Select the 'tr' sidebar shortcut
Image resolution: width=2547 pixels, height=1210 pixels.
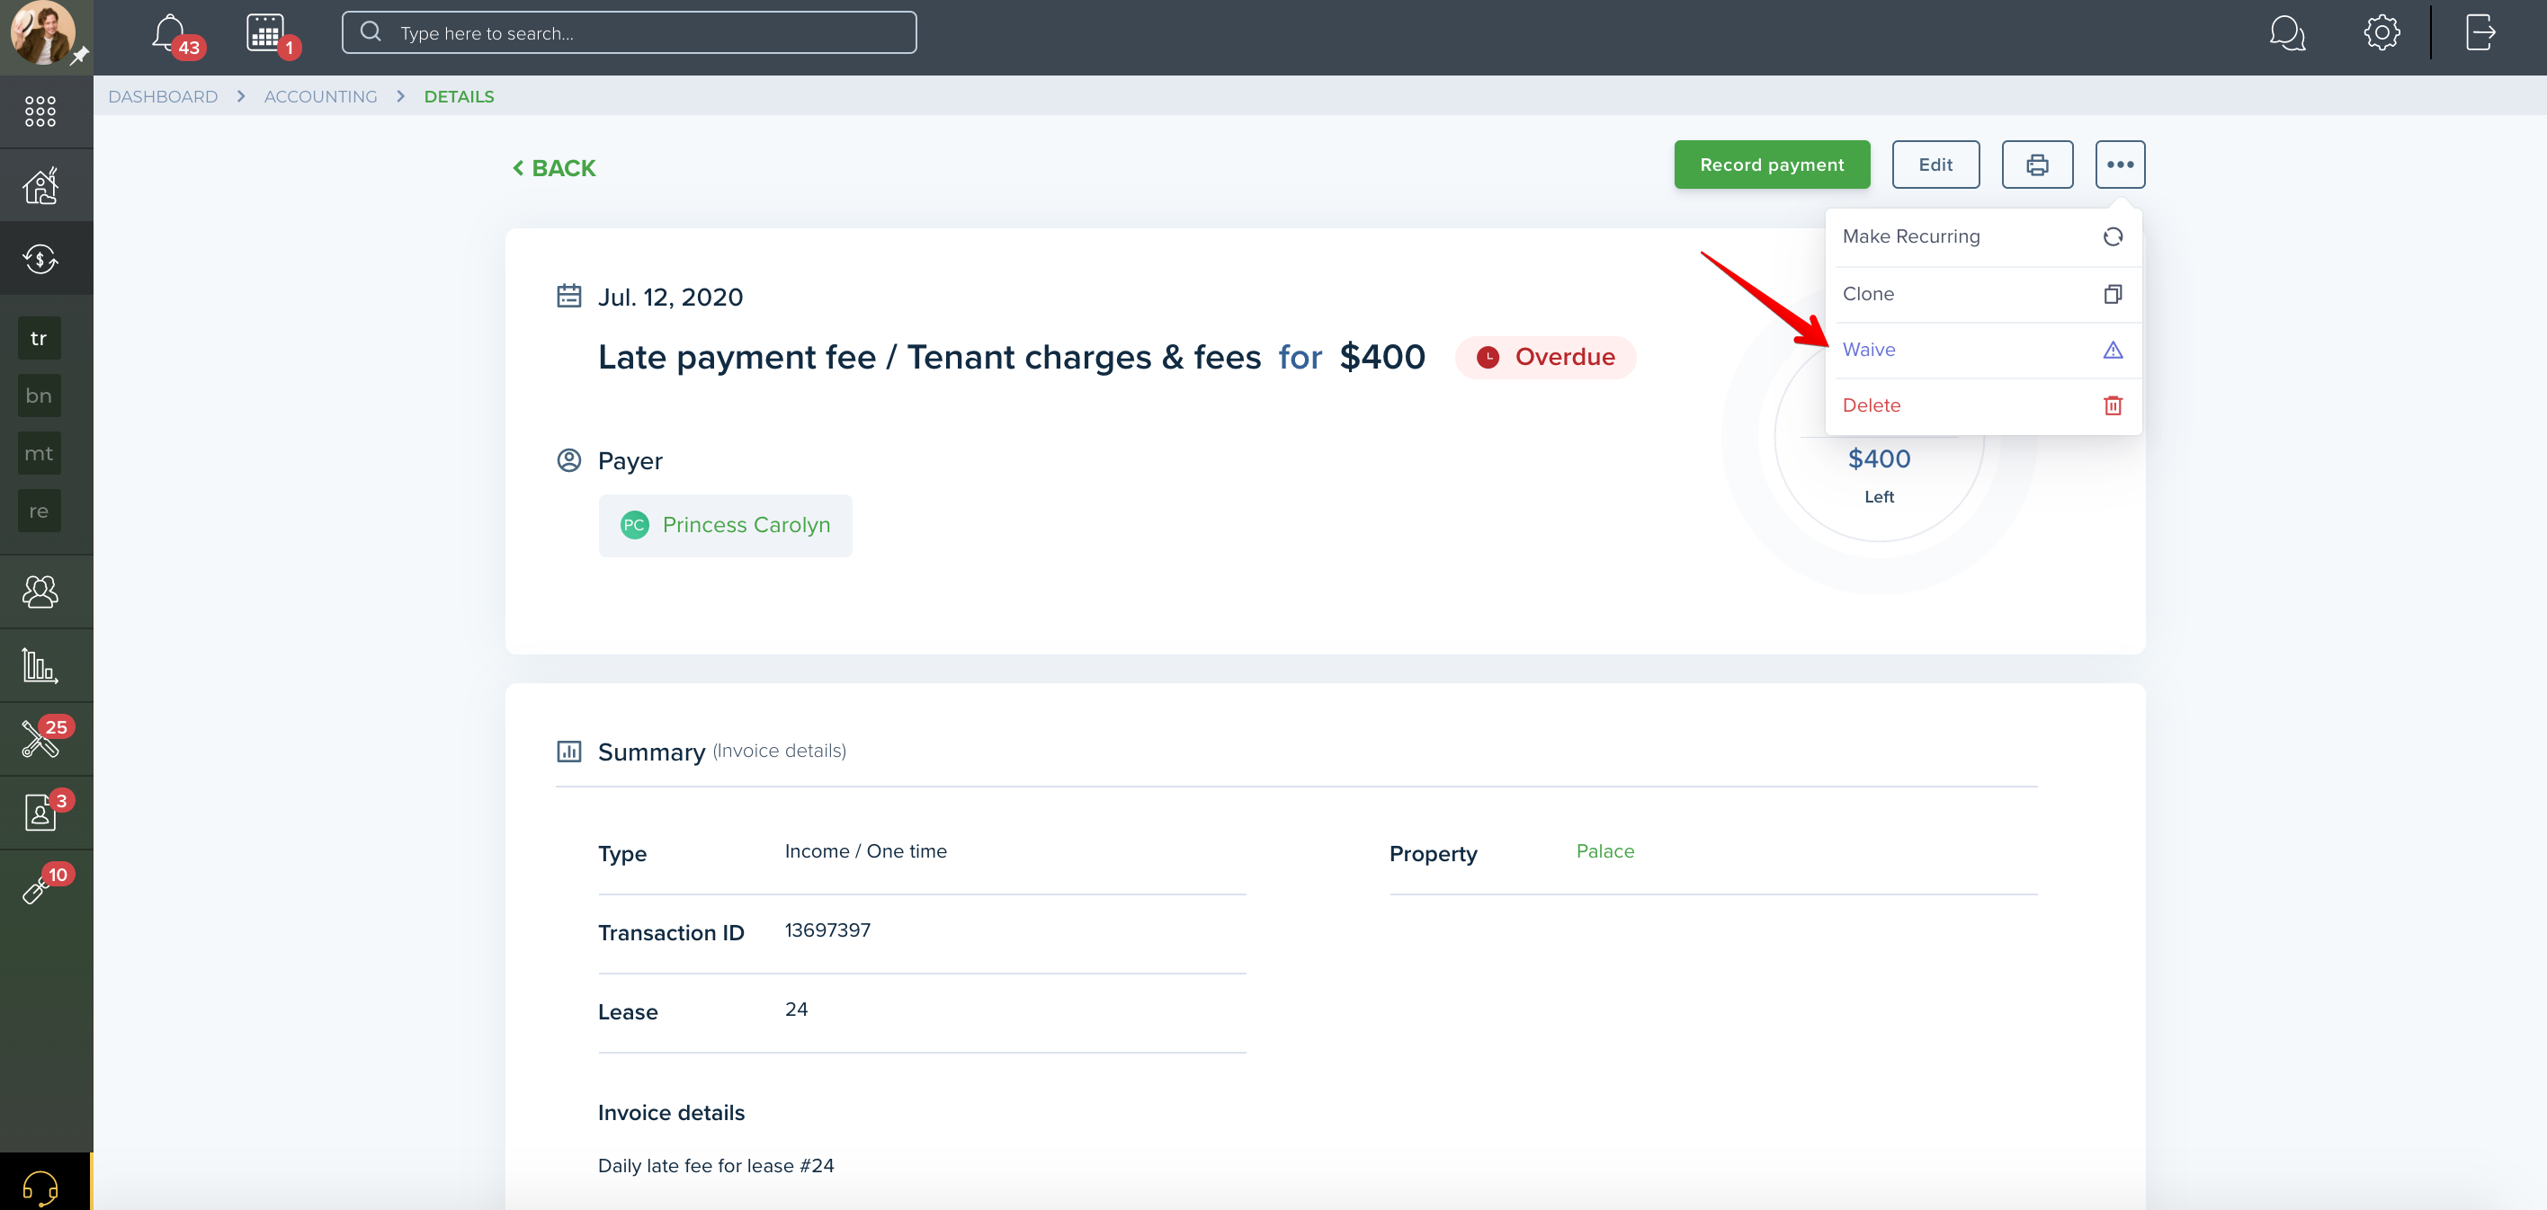[x=40, y=338]
